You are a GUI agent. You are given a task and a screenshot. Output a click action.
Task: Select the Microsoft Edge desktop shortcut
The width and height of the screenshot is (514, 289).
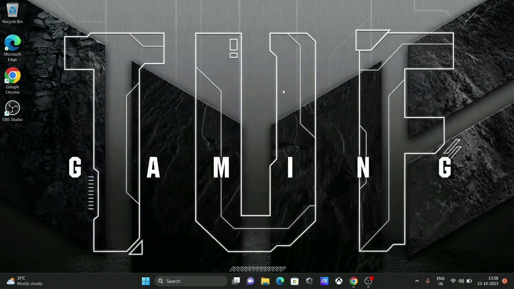12,48
